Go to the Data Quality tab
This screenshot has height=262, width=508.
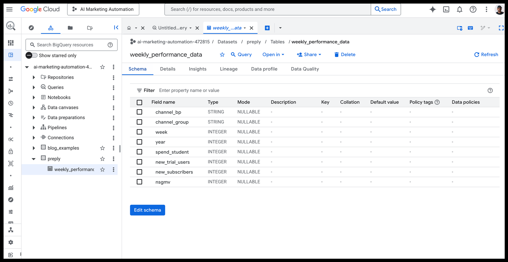[305, 69]
